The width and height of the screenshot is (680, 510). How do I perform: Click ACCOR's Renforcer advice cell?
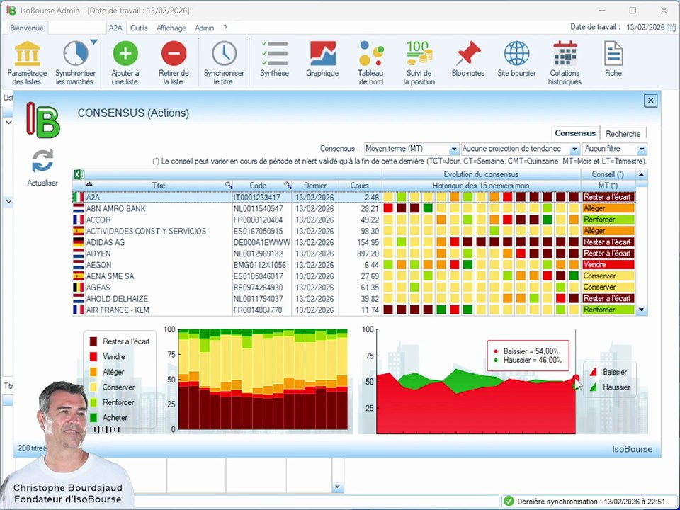608,220
